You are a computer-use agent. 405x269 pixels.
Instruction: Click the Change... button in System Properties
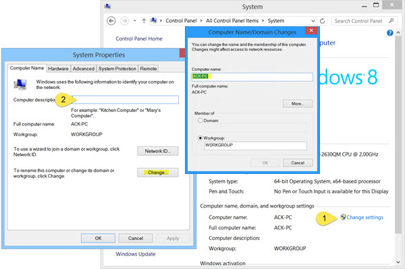tap(157, 173)
